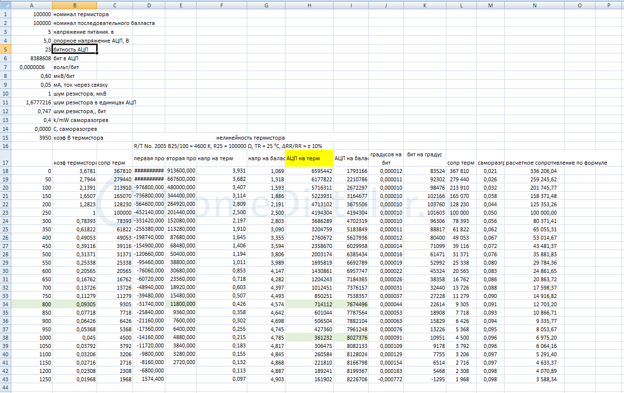
Task: Select the "градусов на бит" header cell
Action: (385, 158)
